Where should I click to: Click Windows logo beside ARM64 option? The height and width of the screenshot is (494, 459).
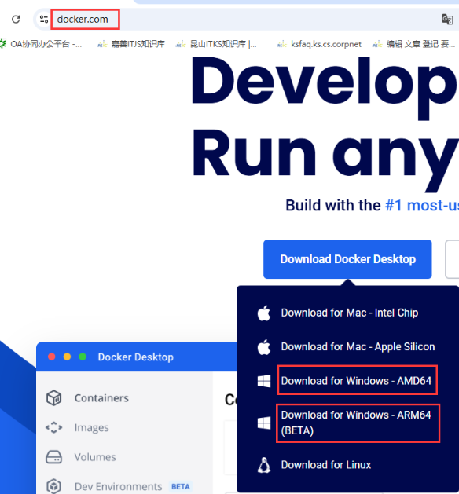[264, 423]
